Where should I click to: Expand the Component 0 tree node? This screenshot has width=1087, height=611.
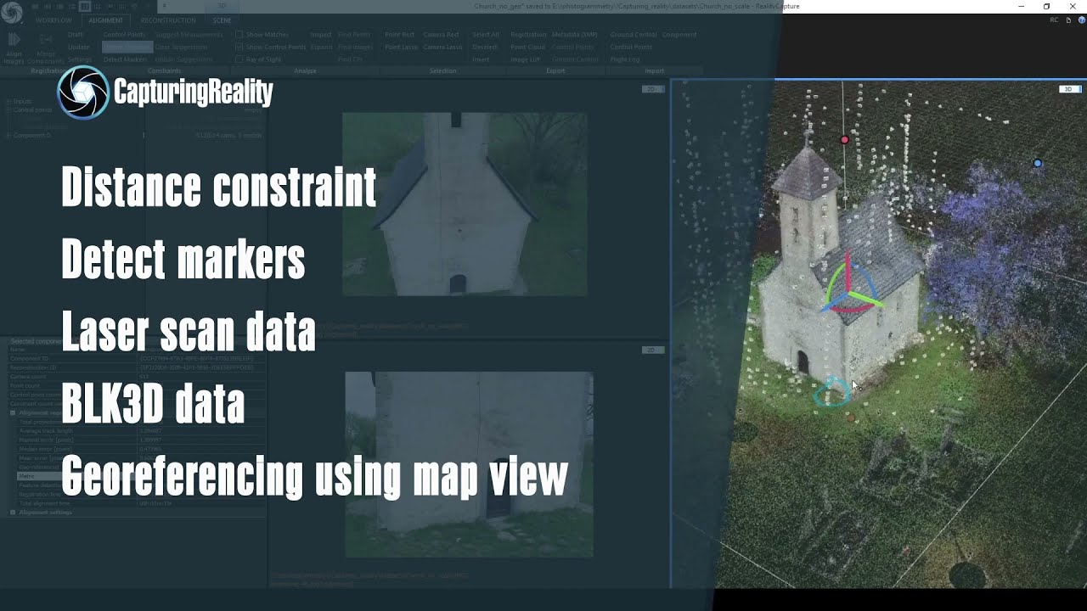[8, 135]
